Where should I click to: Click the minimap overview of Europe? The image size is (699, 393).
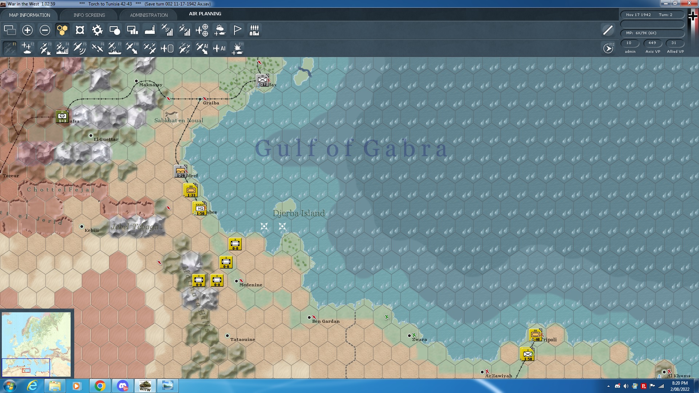click(x=36, y=344)
